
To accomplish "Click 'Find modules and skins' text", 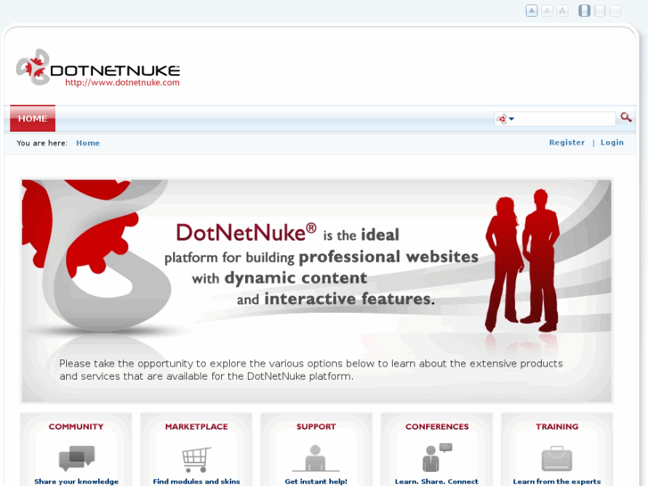I will (196, 482).
